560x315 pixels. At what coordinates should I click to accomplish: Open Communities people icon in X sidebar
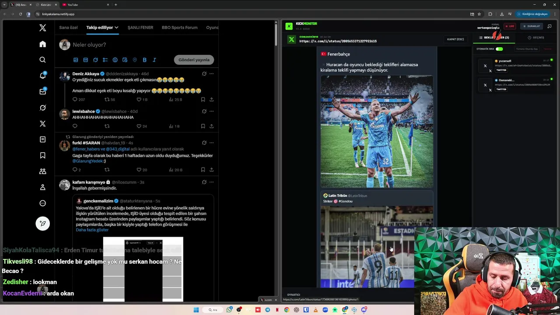click(x=42, y=171)
